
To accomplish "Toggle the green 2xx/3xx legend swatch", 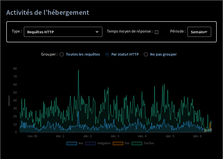I will click(x=137, y=143).
